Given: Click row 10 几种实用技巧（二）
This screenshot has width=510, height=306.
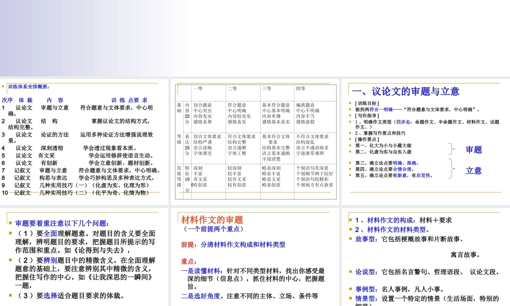Looking at the screenshot, I should [x=63, y=193].
